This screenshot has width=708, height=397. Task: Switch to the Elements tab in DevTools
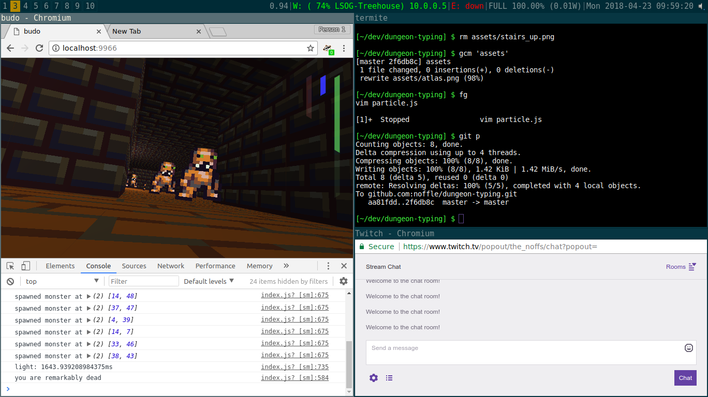tap(60, 266)
